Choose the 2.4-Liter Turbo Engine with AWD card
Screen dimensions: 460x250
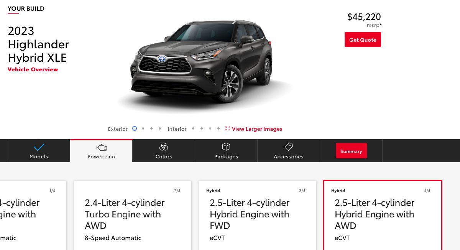click(133, 215)
